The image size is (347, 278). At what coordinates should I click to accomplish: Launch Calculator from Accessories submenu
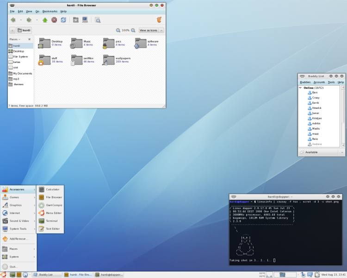(50, 190)
